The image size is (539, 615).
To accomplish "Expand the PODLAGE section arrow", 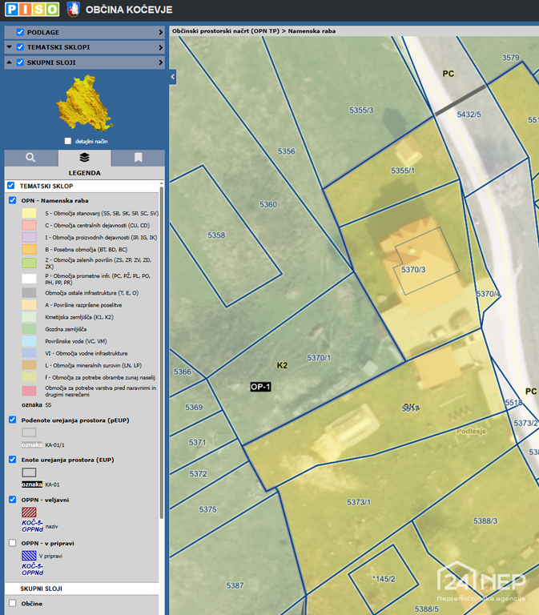I will click(161, 32).
